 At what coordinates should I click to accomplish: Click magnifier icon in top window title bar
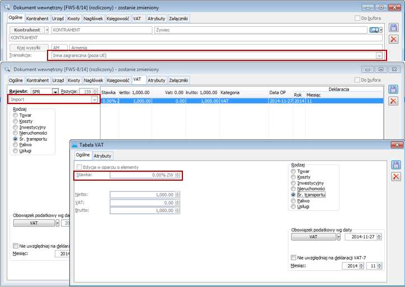coord(8,7)
